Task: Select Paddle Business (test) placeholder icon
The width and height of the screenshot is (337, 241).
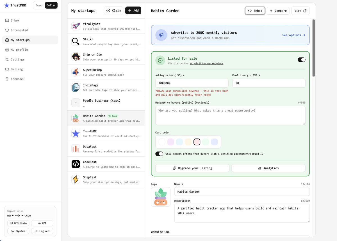Action: [x=76, y=103]
